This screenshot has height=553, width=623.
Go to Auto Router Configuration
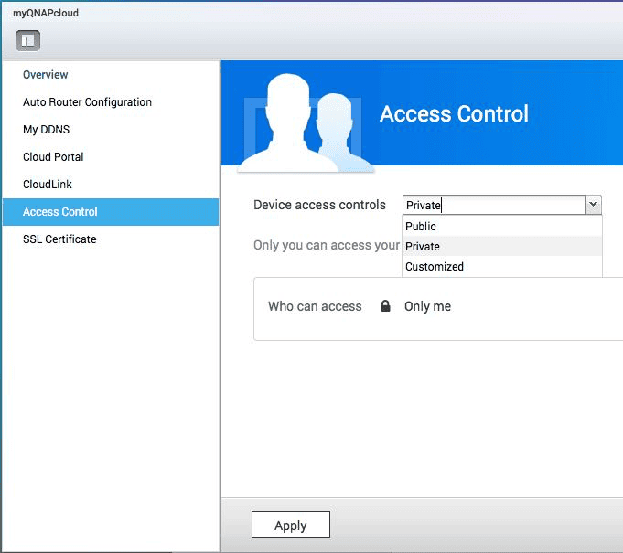(87, 102)
